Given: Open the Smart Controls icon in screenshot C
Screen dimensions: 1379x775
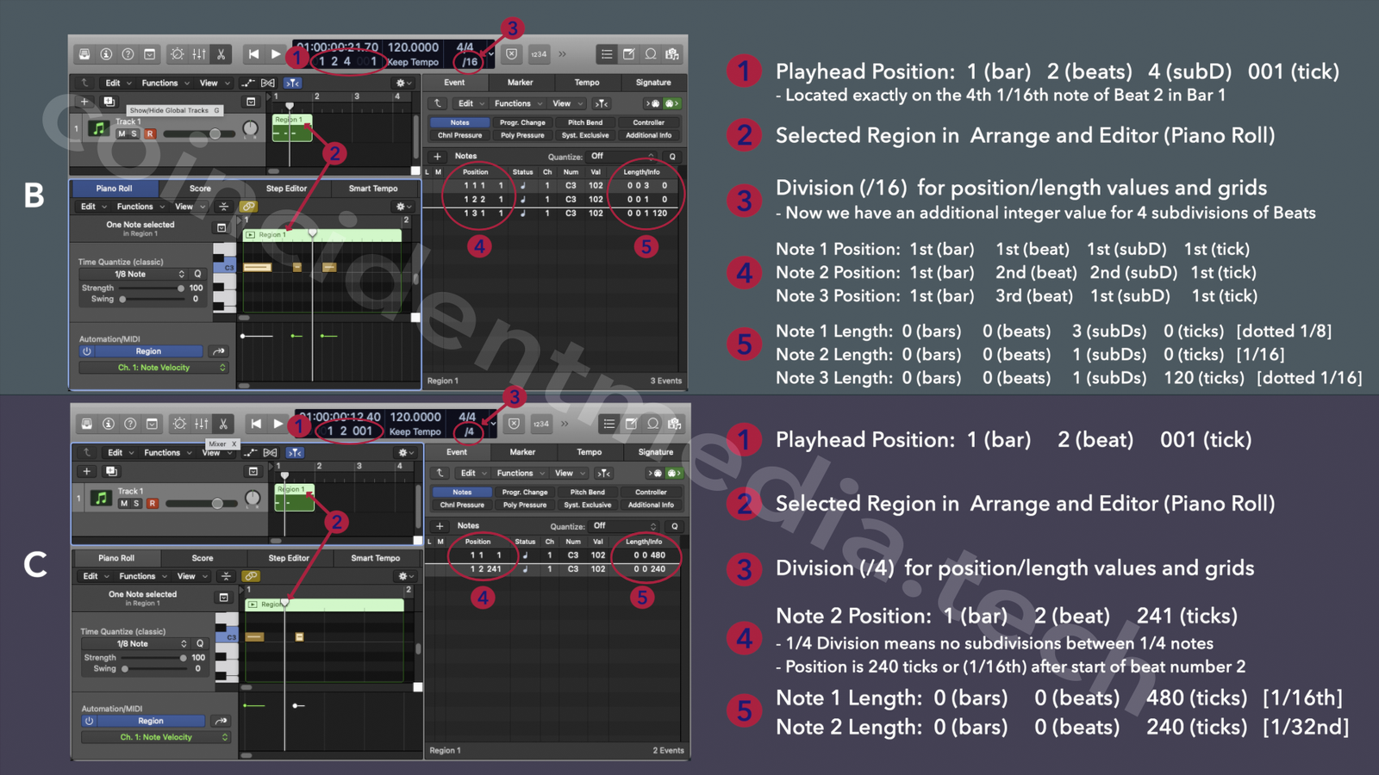Looking at the screenshot, I should (x=179, y=424).
